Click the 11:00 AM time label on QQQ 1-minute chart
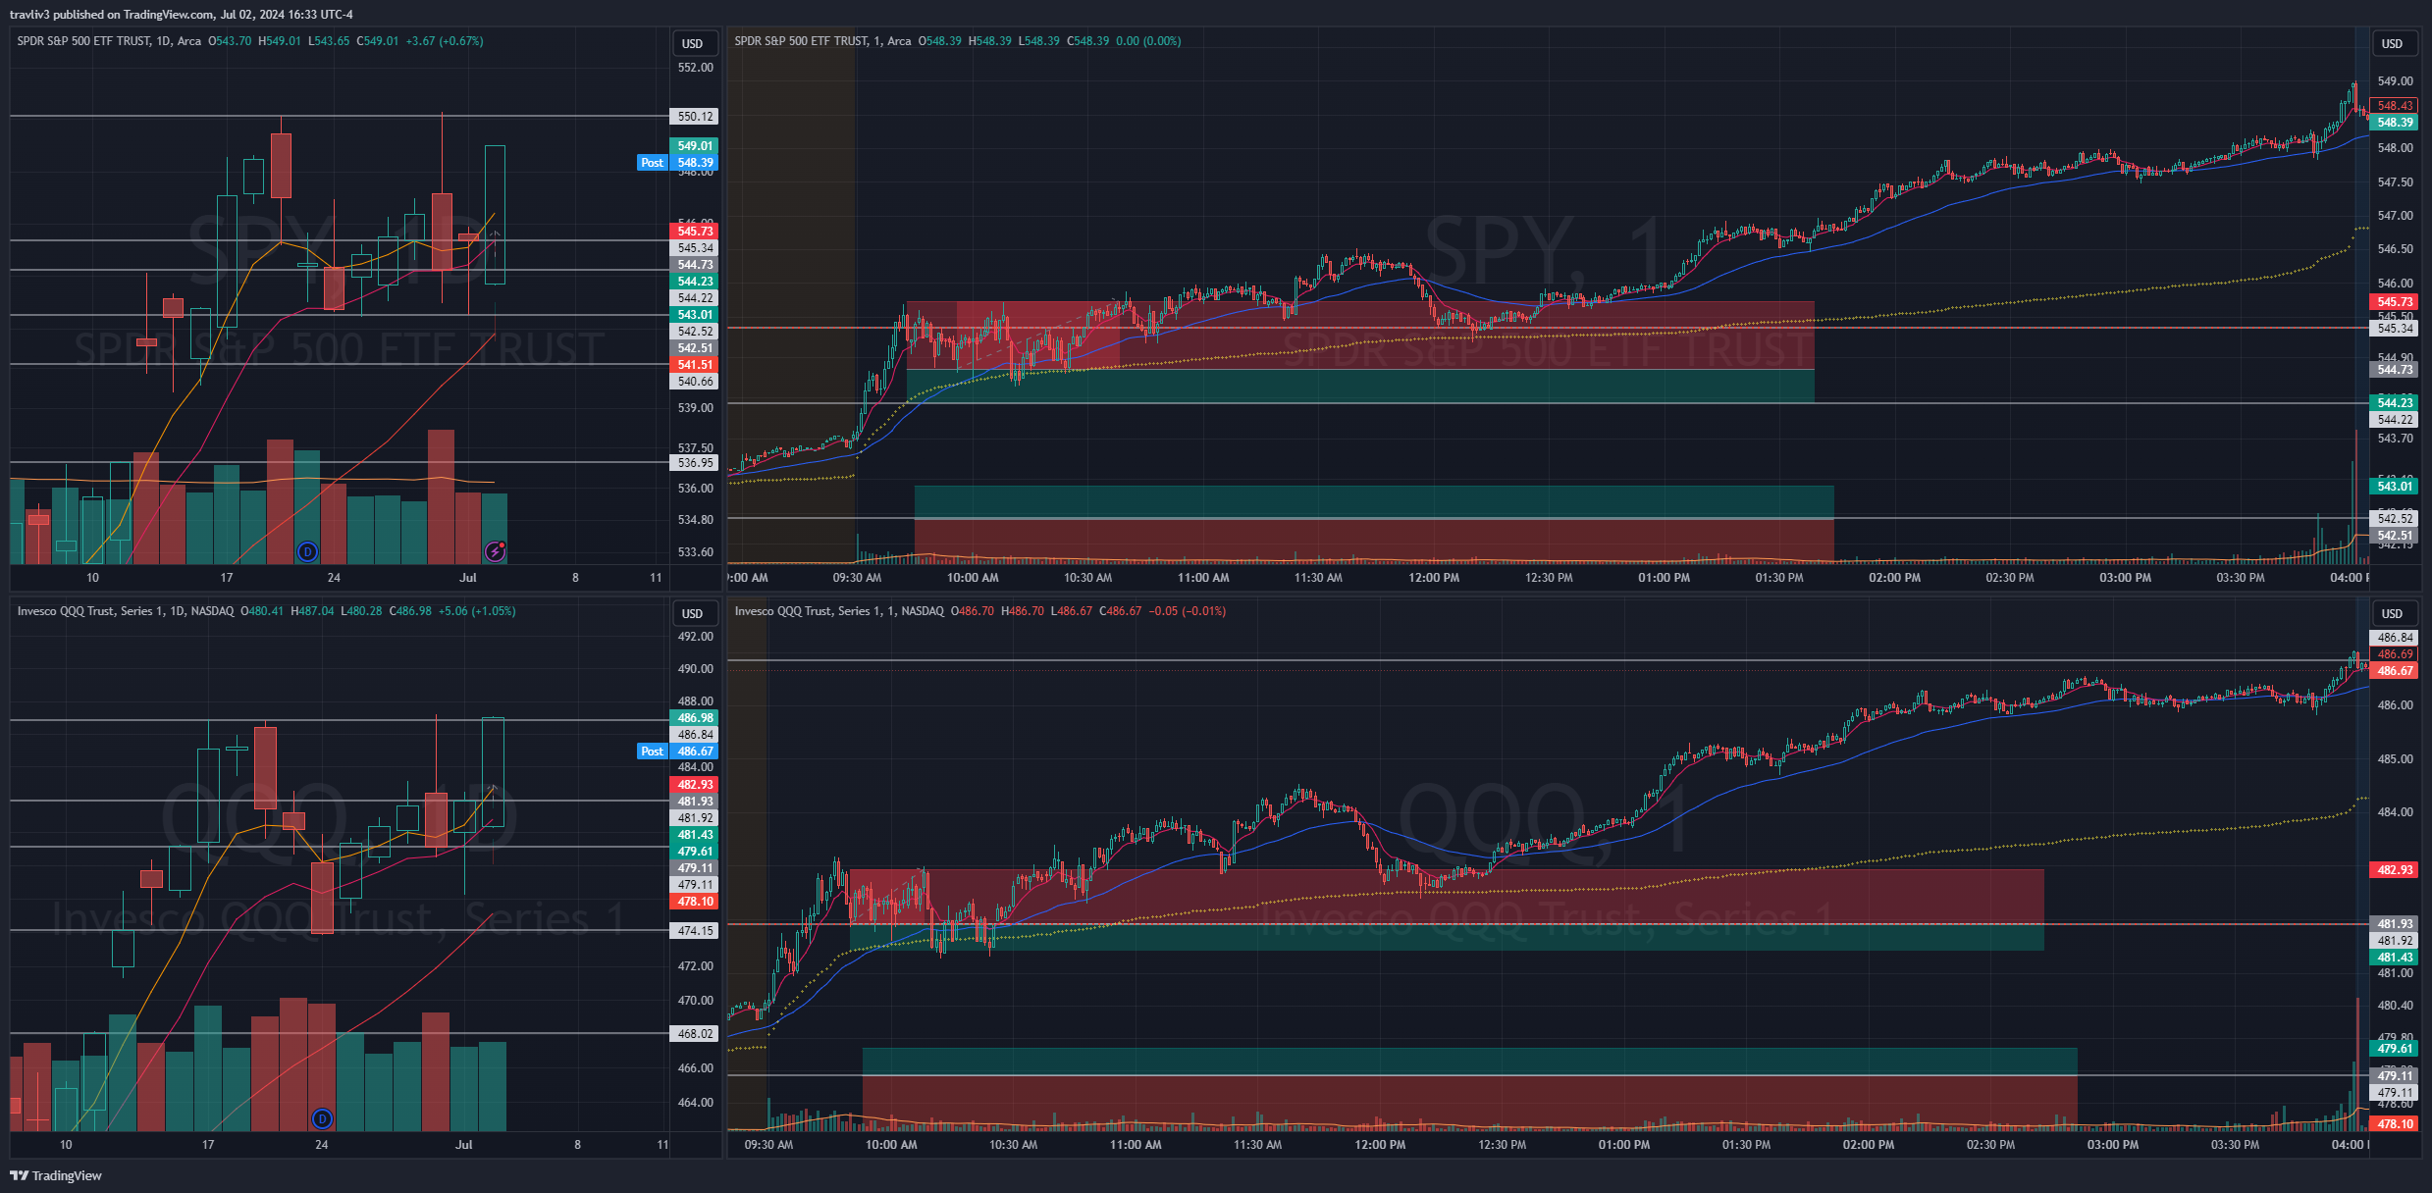This screenshot has width=2432, height=1193. point(1136,1145)
